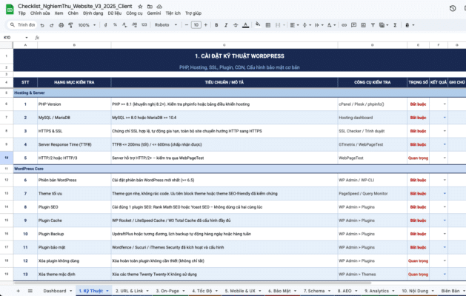Click decrease decimal places icon
Screen dimensions: 466x296
pyautogui.click(x=124, y=25)
